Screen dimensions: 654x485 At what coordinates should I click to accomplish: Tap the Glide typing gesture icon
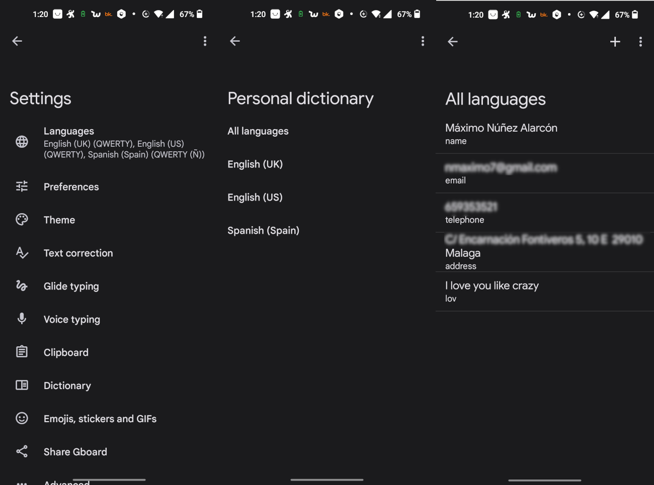tap(22, 286)
